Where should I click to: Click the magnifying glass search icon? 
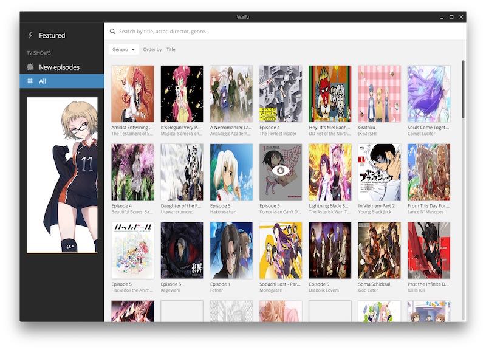tap(112, 32)
